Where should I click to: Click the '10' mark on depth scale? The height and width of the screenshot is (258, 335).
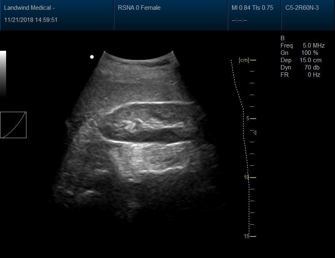[246, 177]
